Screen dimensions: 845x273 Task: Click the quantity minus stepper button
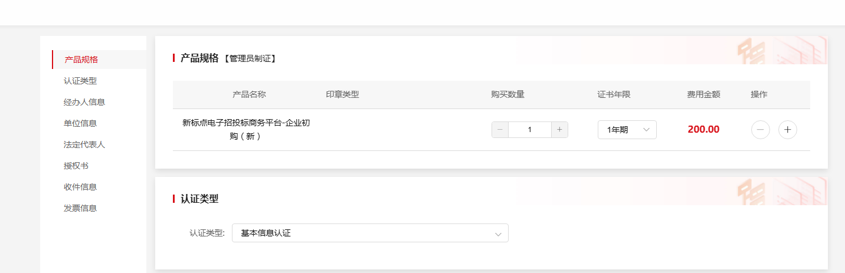coord(500,130)
